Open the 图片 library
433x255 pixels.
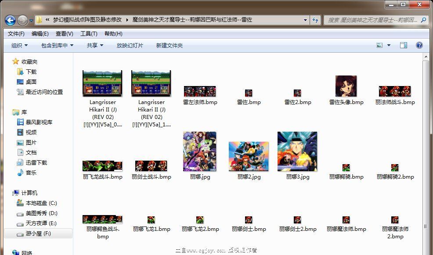click(26, 142)
